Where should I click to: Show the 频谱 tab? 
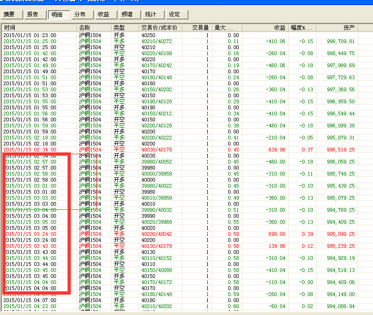(127, 14)
